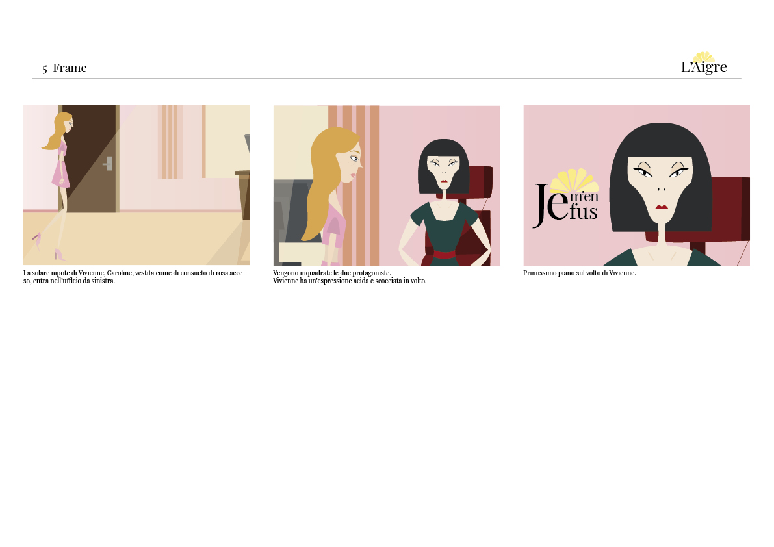Click caption 'Primissimo piano sul volto di Vivienne.'
The width and height of the screenshot is (774, 547).
tap(580, 273)
